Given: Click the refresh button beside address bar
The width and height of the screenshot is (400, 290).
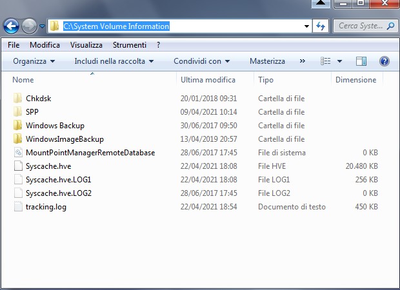Looking at the screenshot, I should point(321,26).
